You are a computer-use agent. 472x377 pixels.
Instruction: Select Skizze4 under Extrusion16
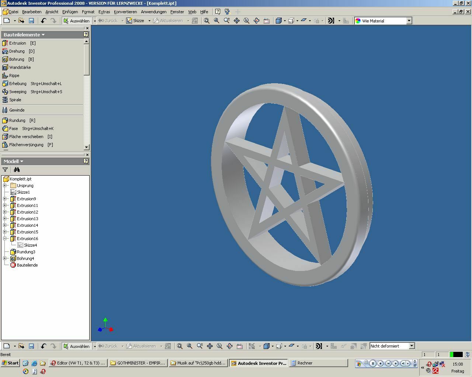tap(30, 245)
